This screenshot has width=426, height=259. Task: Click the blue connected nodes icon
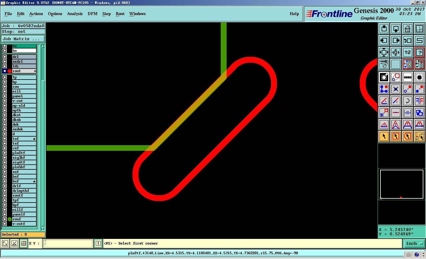(x=384, y=89)
